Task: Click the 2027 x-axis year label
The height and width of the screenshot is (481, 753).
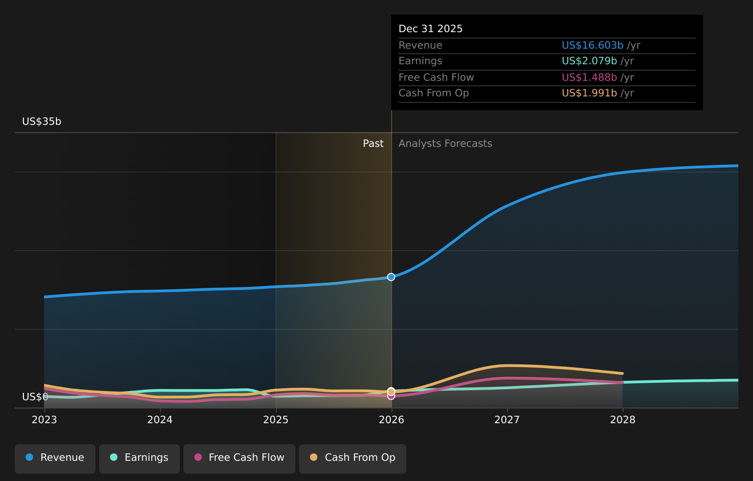Action: 507,420
